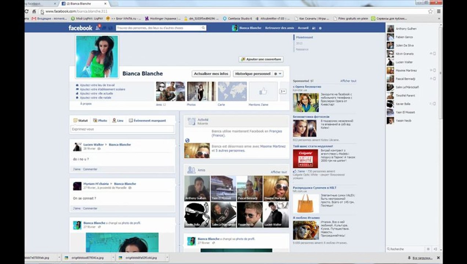This screenshot has height=264, width=467.
Task: Click Все загрузки link in downloads bar
Action: tap(422, 258)
